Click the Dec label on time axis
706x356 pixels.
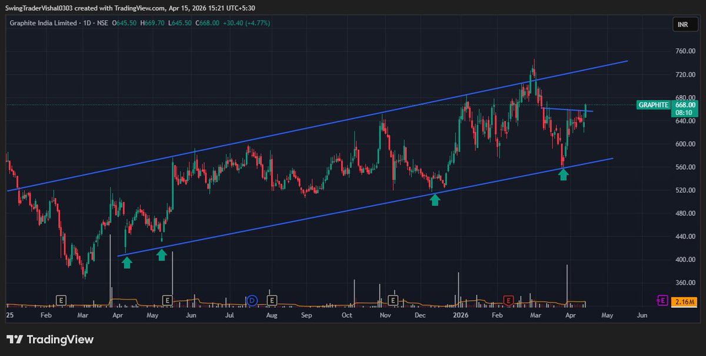[420, 315]
